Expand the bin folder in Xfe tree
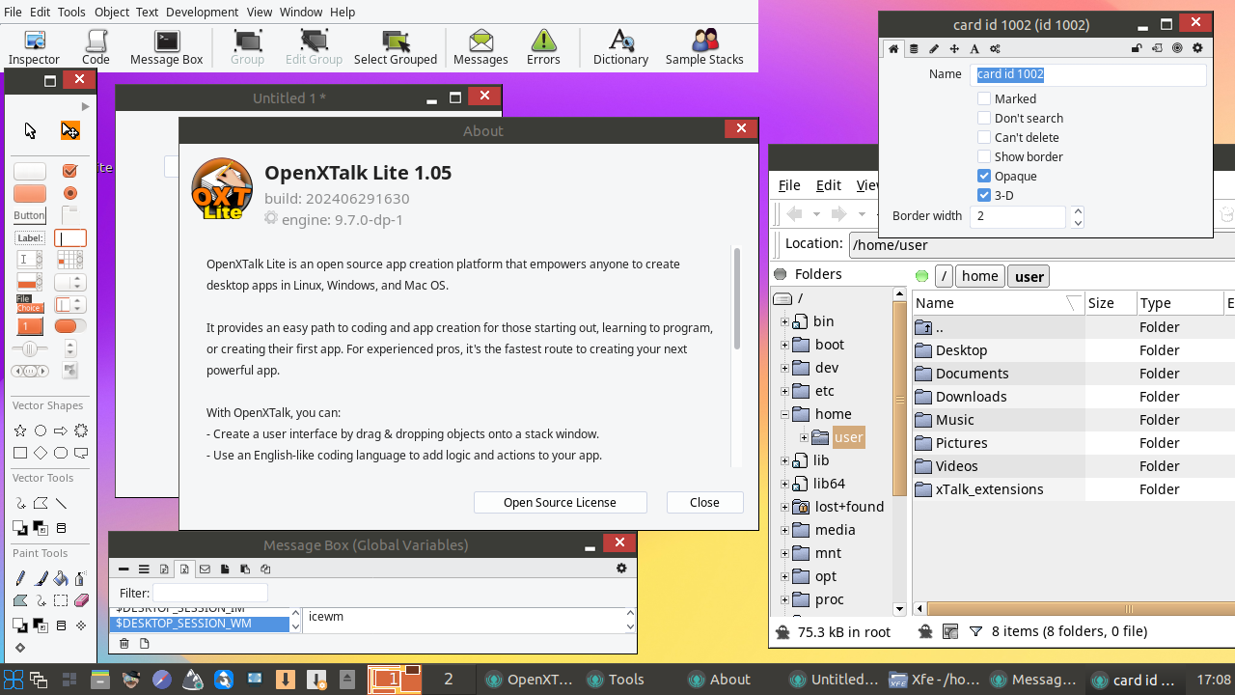The image size is (1235, 695). pos(784,321)
